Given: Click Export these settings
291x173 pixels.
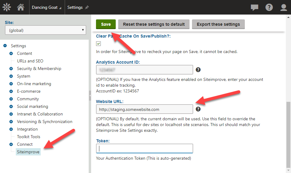Looking at the screenshot, I should [218, 24].
